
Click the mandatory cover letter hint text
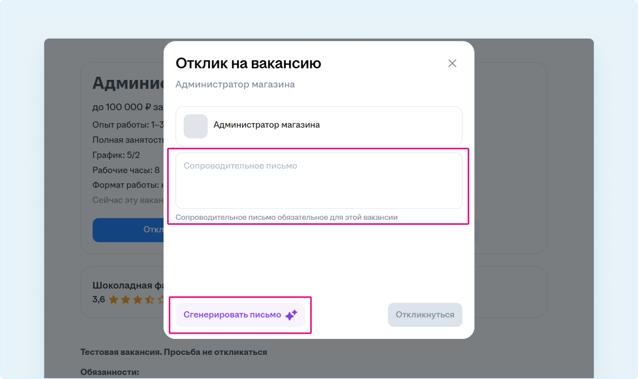tap(286, 218)
